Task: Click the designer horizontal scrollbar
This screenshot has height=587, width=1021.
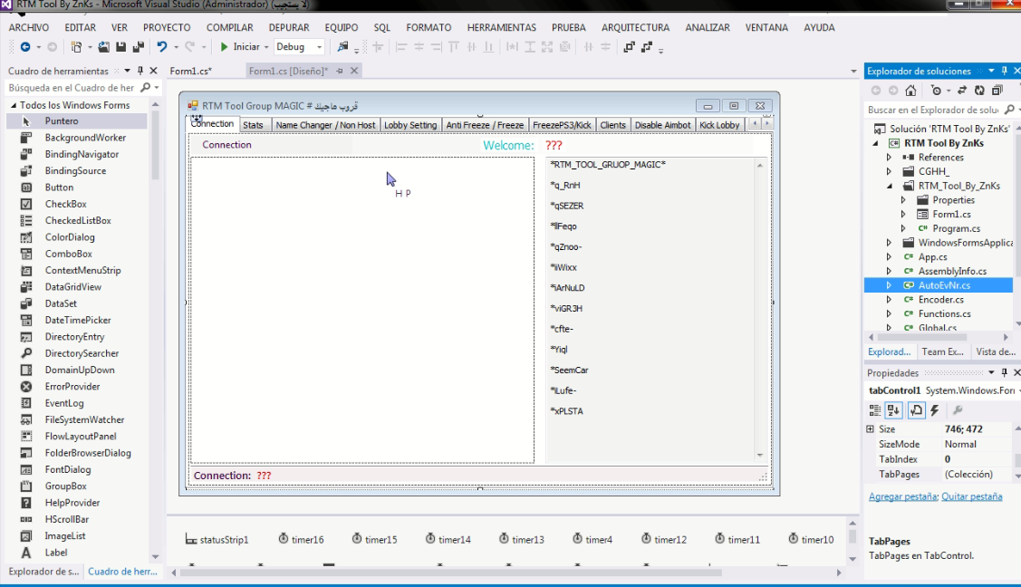Action: pyautogui.click(x=451, y=573)
